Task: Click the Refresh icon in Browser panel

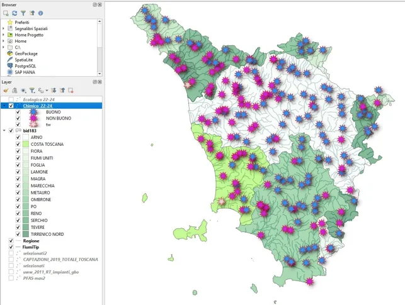Action: [x=14, y=13]
